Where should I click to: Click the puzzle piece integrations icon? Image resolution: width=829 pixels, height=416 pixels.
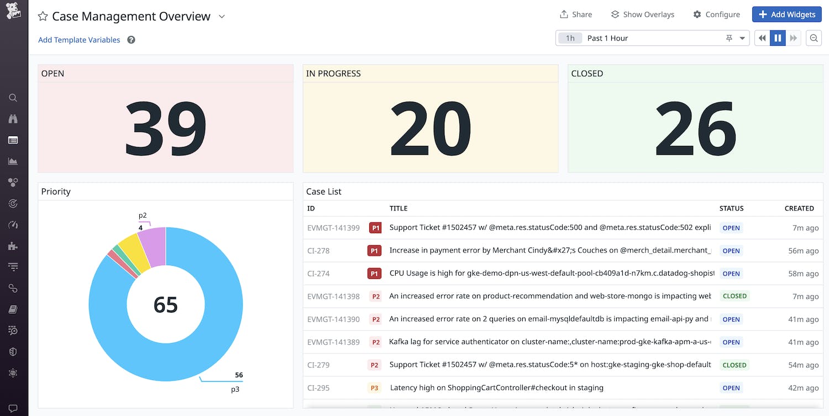tap(13, 246)
